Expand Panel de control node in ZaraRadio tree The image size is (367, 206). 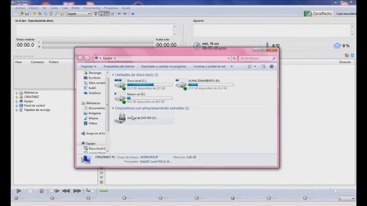point(17,105)
